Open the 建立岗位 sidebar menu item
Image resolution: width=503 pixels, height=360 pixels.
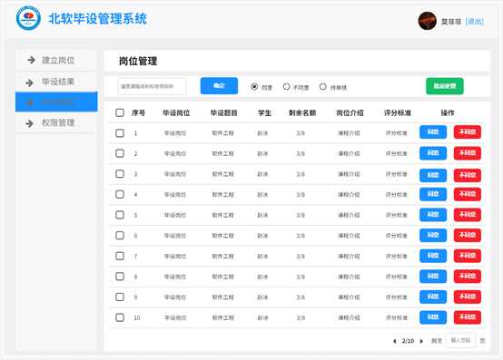pos(55,60)
